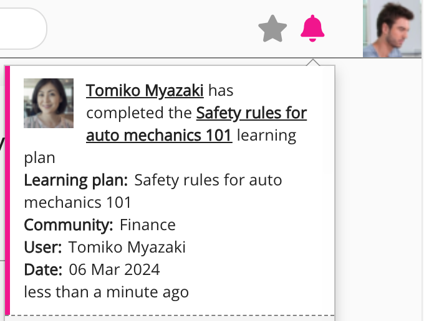The image size is (424, 321).
Task: Open the underlined Safety rules learning plan link
Action: tap(251, 113)
